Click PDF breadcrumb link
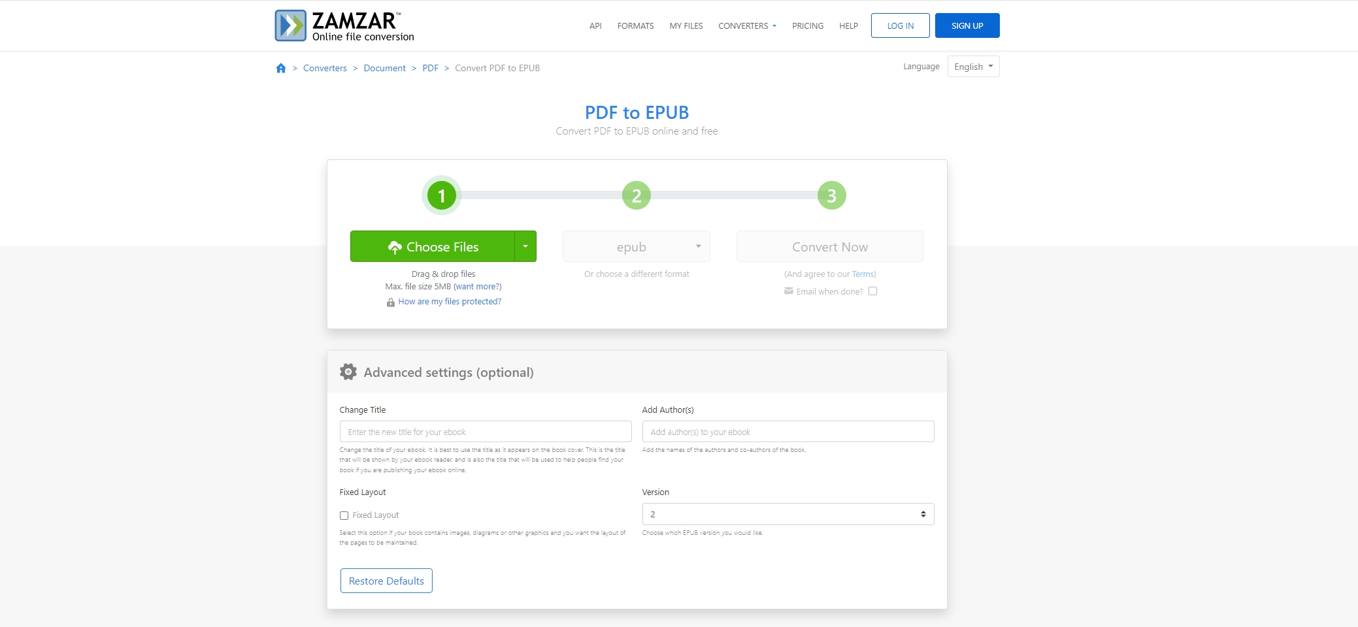The height and width of the screenshot is (627, 1358). point(430,68)
